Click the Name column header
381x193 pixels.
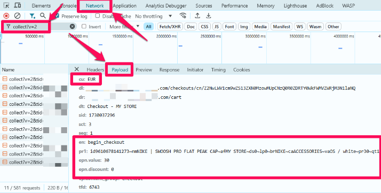[34, 70]
